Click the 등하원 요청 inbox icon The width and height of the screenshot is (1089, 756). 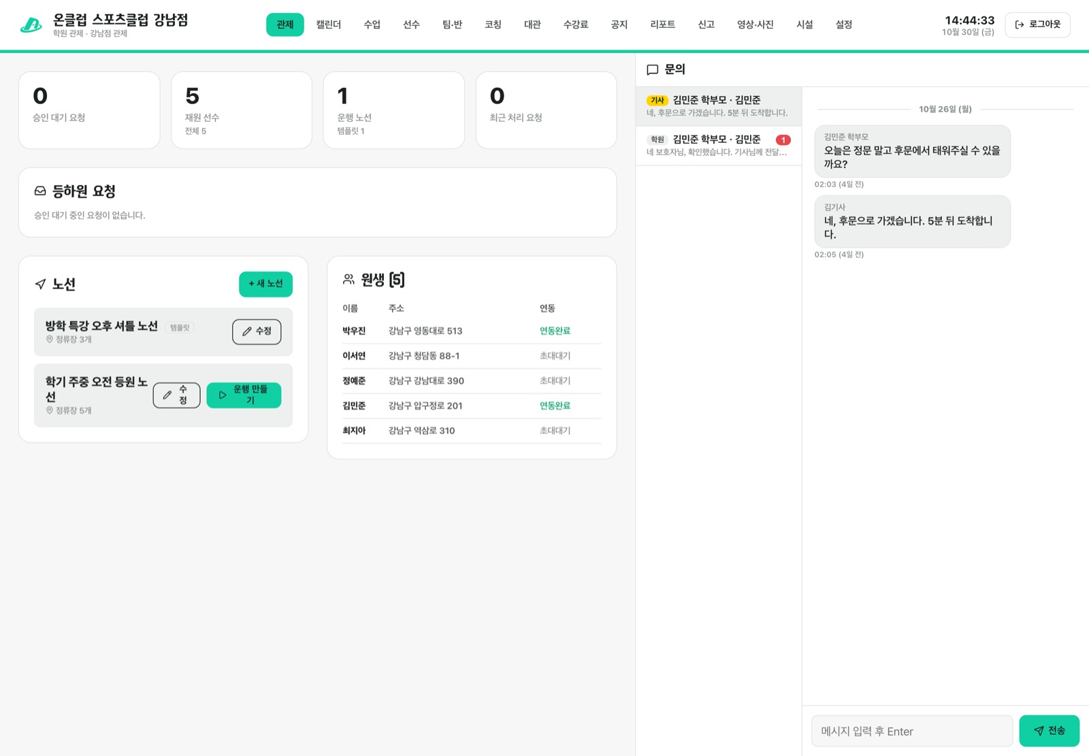pos(40,191)
